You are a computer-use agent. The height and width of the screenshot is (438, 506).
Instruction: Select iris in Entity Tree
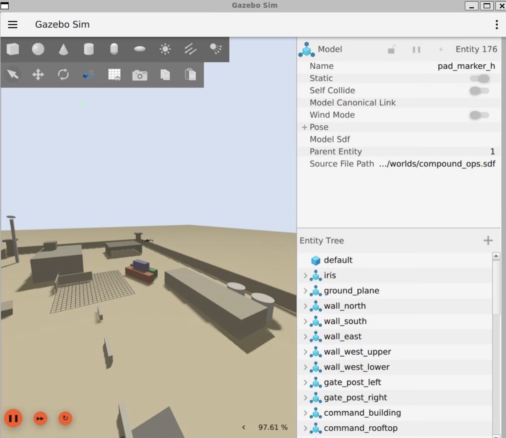tap(395, 275)
